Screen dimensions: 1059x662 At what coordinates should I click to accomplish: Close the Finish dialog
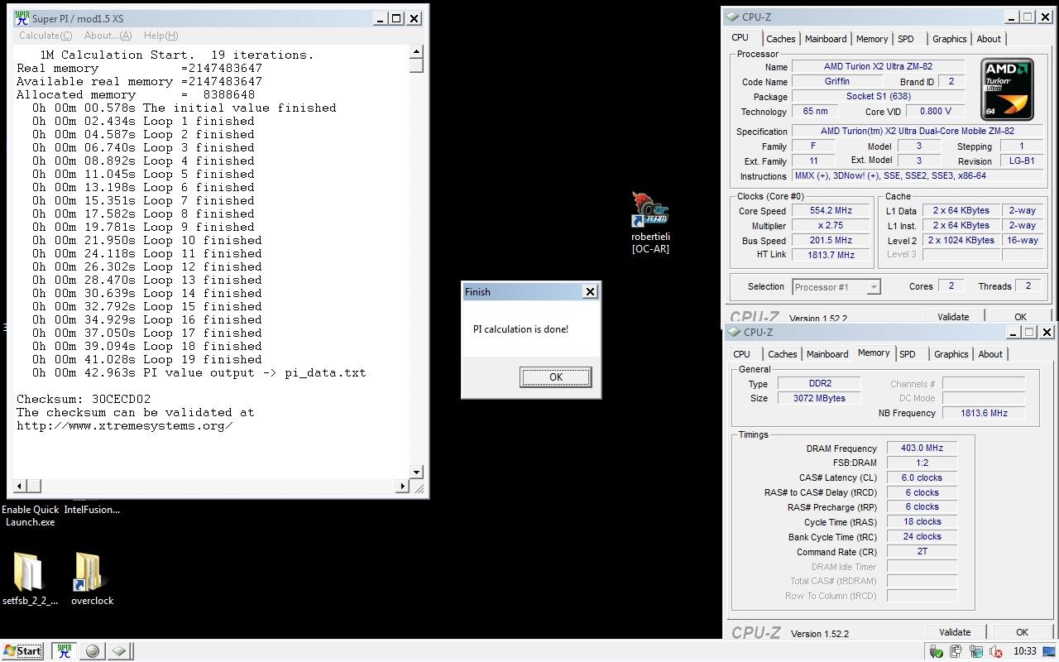[590, 291]
